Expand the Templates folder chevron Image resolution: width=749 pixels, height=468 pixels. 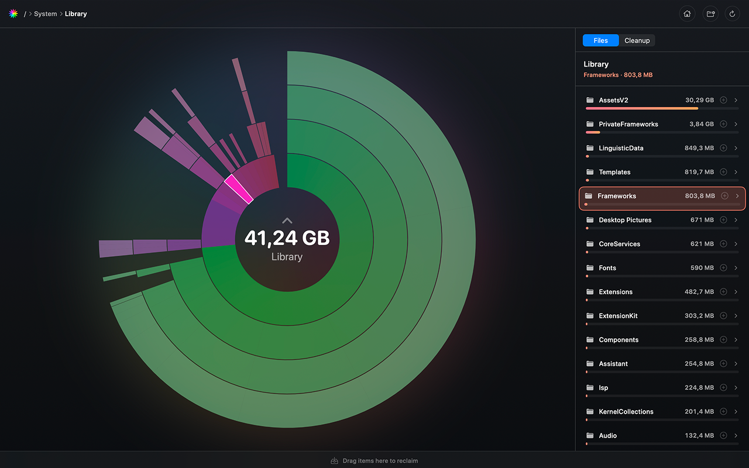click(x=736, y=172)
